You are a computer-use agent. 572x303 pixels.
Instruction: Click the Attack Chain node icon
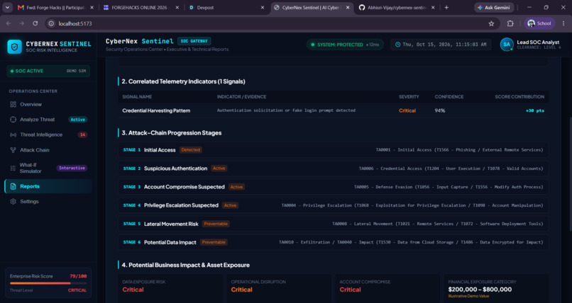13,150
